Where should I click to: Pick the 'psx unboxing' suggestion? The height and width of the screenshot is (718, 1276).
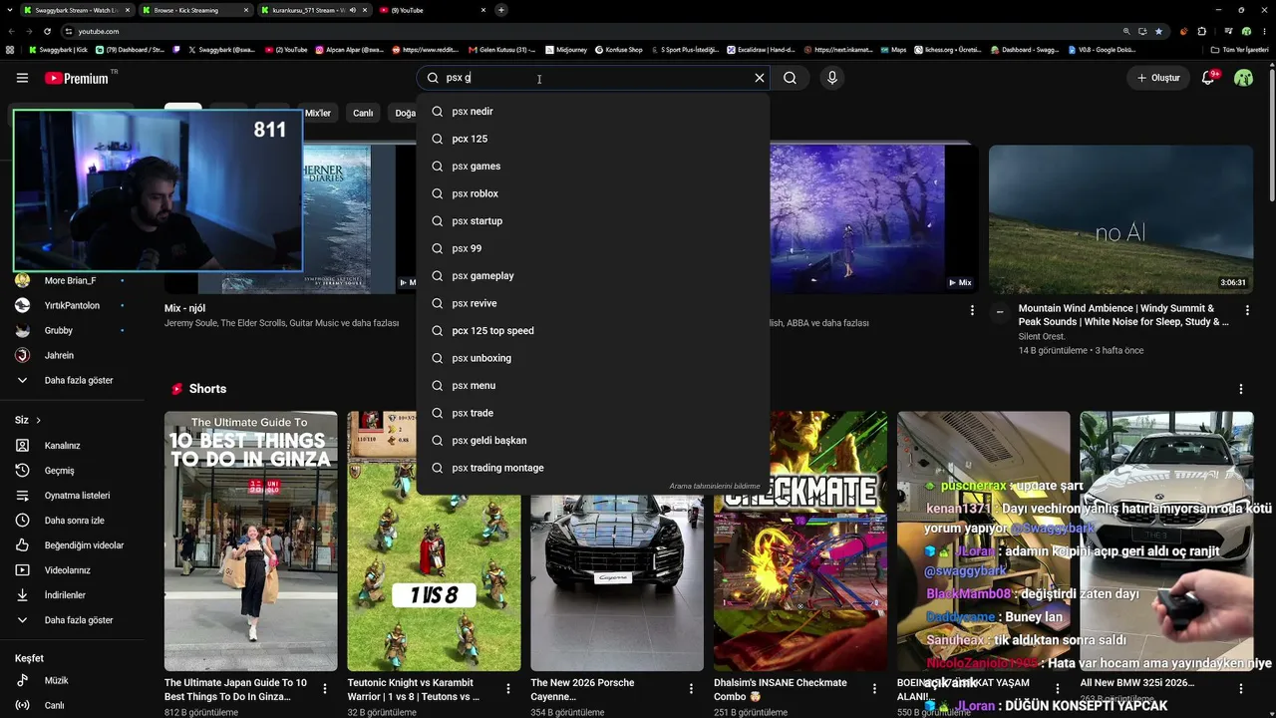pyautogui.click(x=593, y=358)
